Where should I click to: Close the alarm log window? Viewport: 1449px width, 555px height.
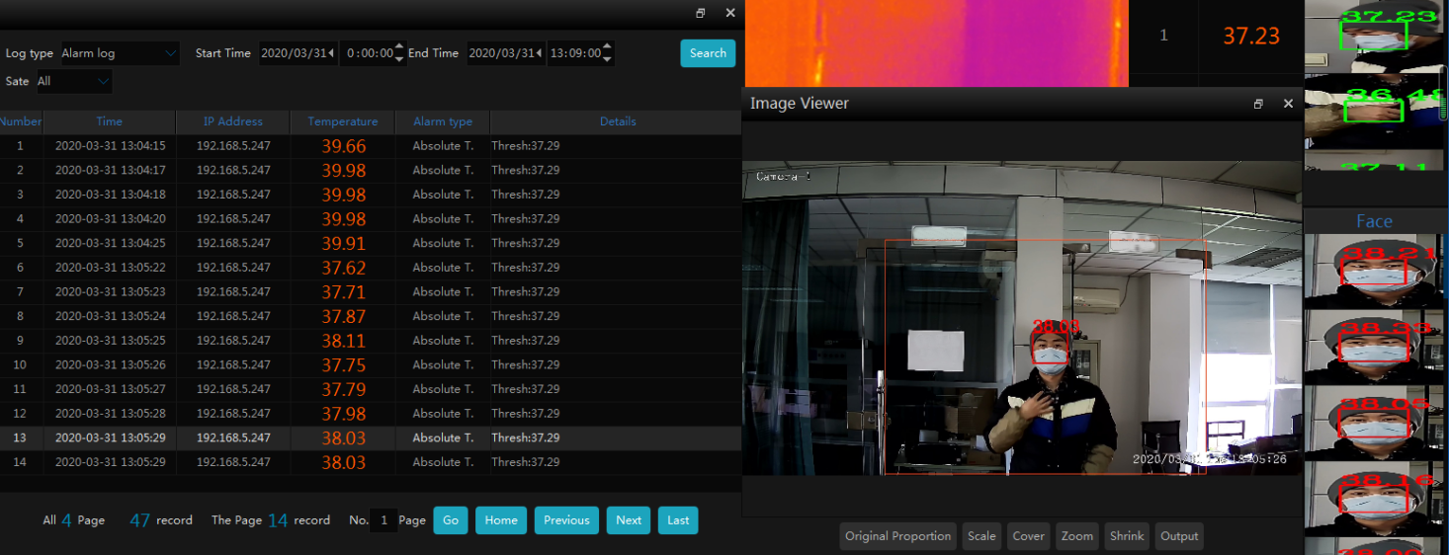(730, 13)
